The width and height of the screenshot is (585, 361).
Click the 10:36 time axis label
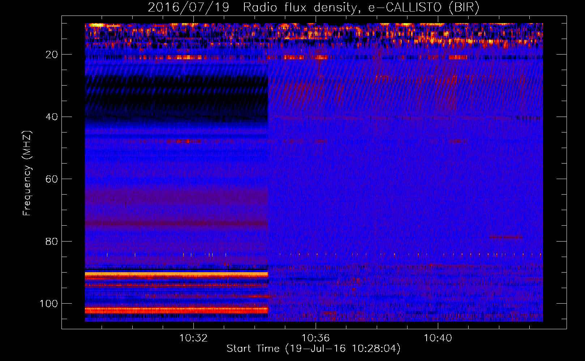[316, 338]
